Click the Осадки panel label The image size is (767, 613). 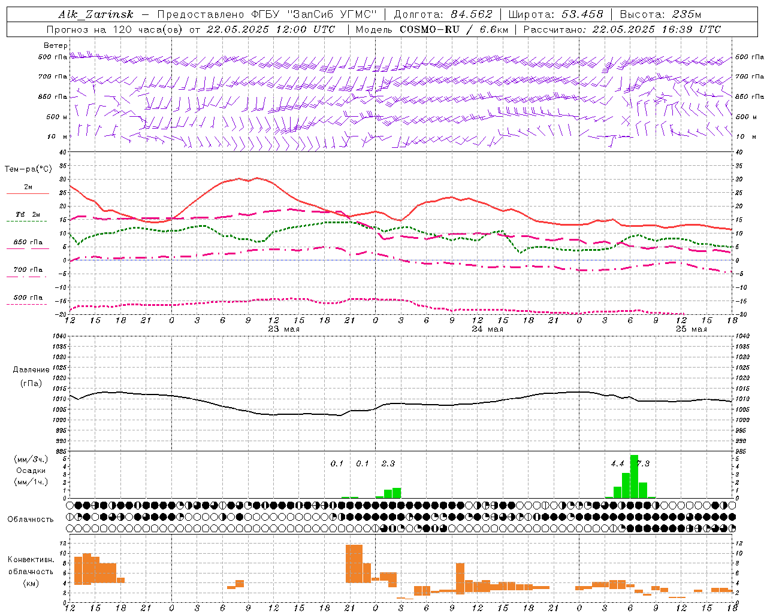click(31, 471)
